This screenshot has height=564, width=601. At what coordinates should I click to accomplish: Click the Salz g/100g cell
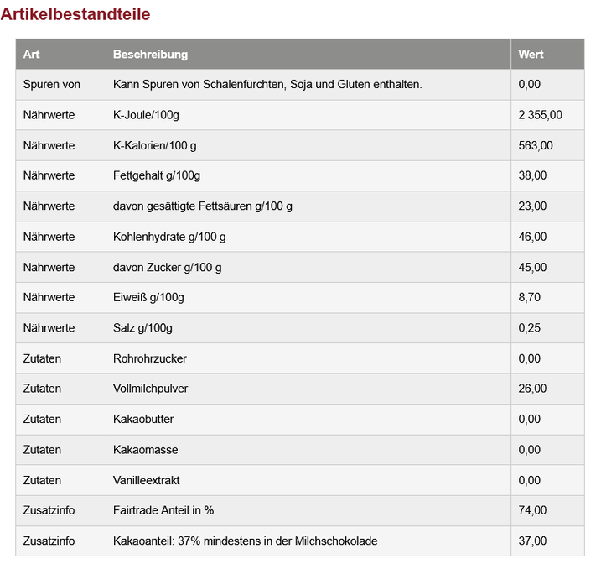pos(143,327)
